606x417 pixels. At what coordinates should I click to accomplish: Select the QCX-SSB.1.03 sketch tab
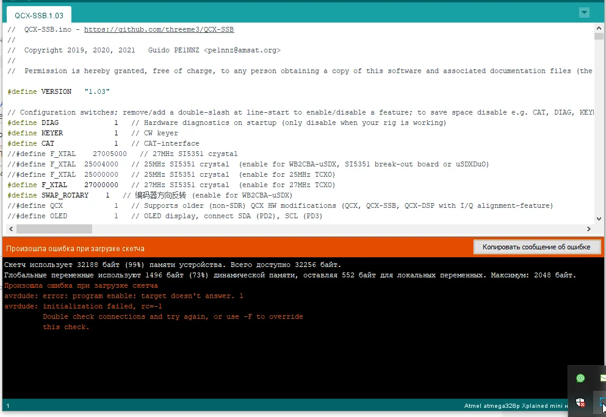pos(38,15)
